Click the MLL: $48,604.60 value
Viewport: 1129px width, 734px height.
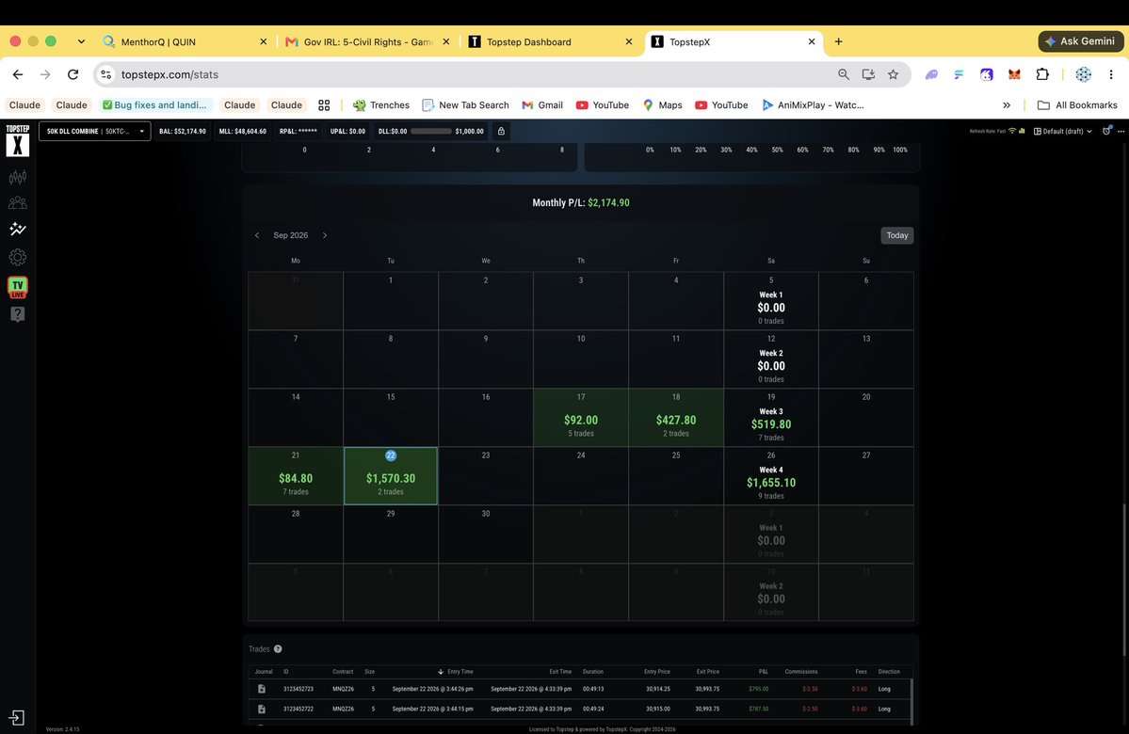coord(243,131)
